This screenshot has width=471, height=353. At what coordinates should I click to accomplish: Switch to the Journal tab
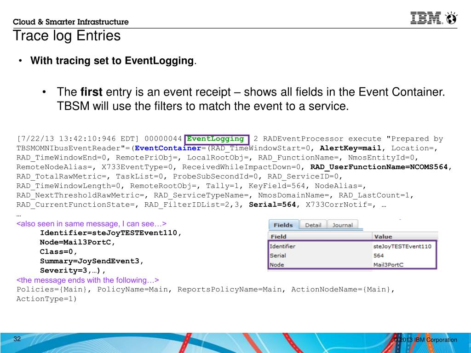tap(342, 225)
